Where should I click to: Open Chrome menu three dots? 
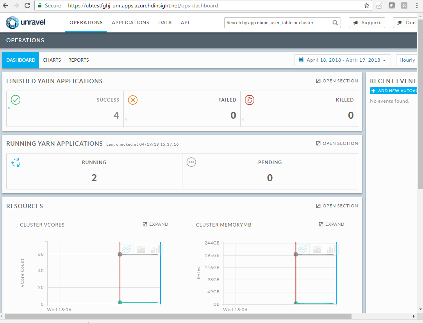(x=417, y=5)
